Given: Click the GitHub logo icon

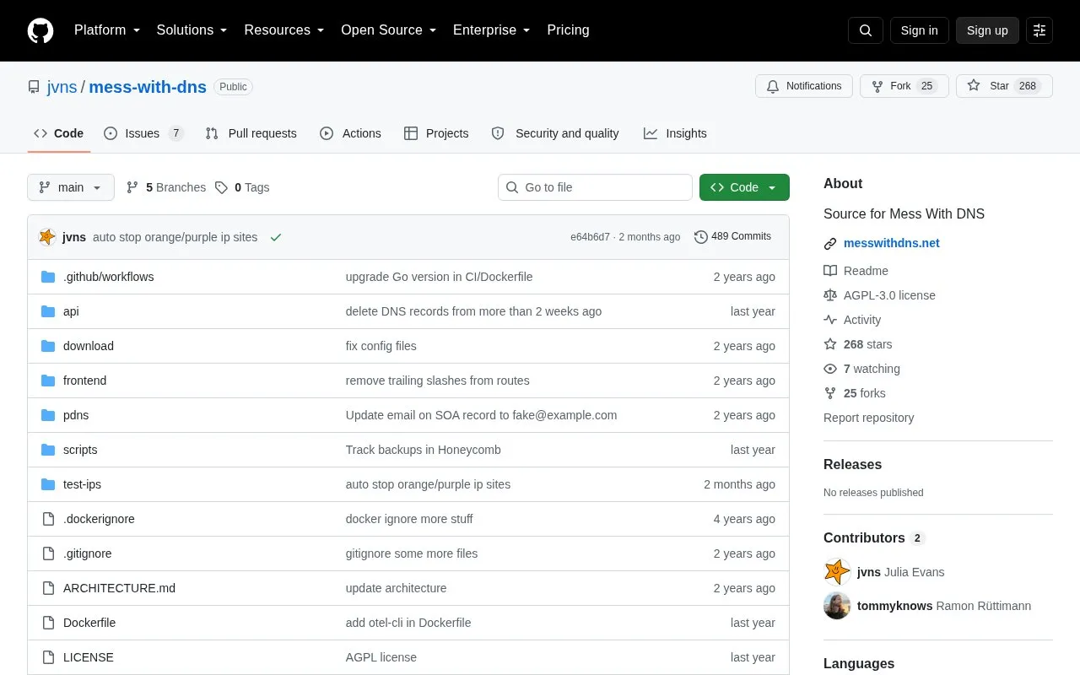Looking at the screenshot, I should tap(40, 30).
